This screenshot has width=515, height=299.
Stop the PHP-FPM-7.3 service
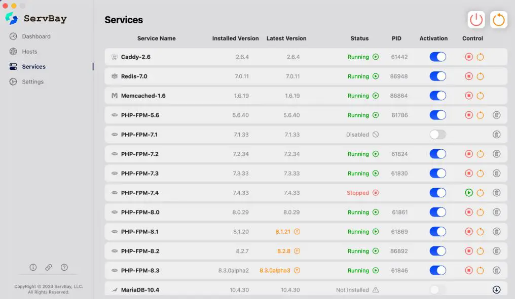pyautogui.click(x=469, y=173)
